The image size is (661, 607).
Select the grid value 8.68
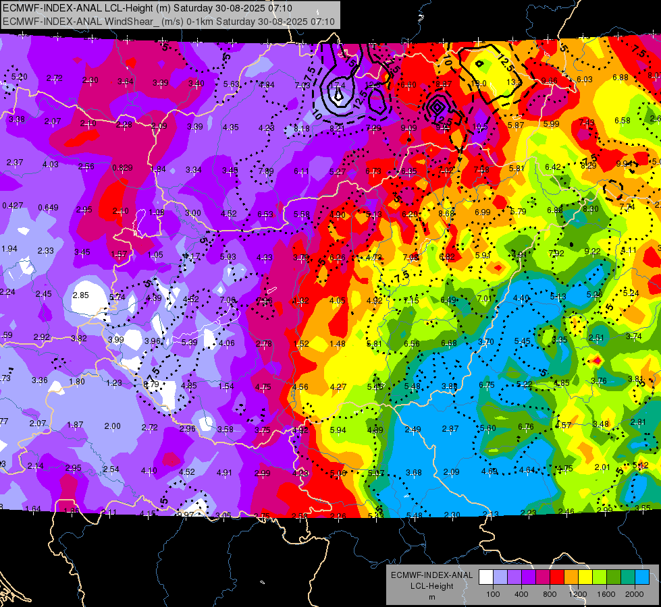(x=446, y=214)
